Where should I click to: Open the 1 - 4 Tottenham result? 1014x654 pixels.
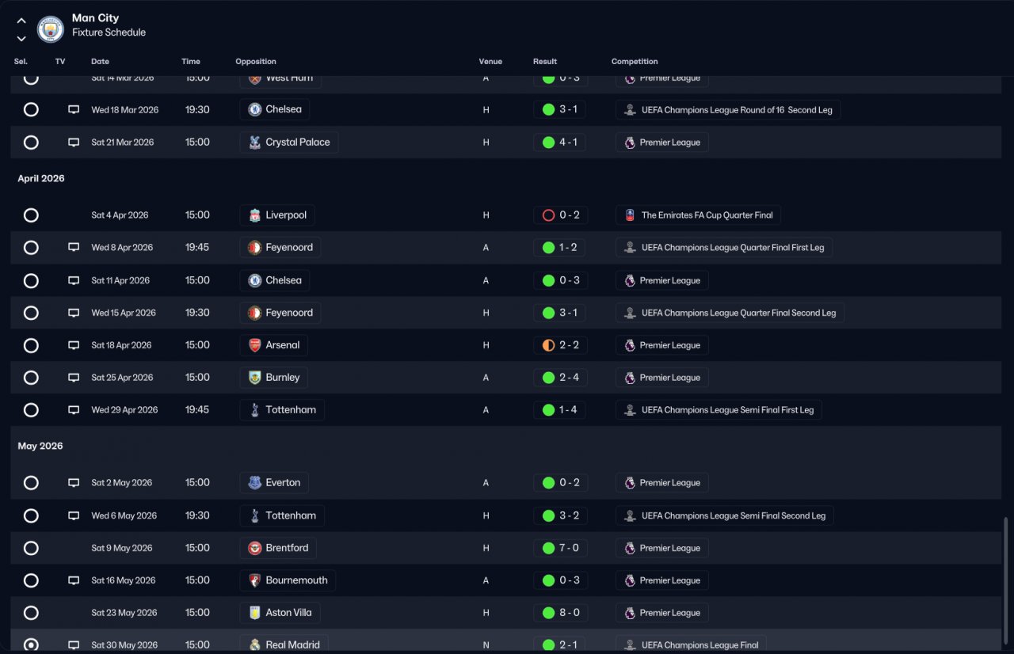pyautogui.click(x=560, y=410)
